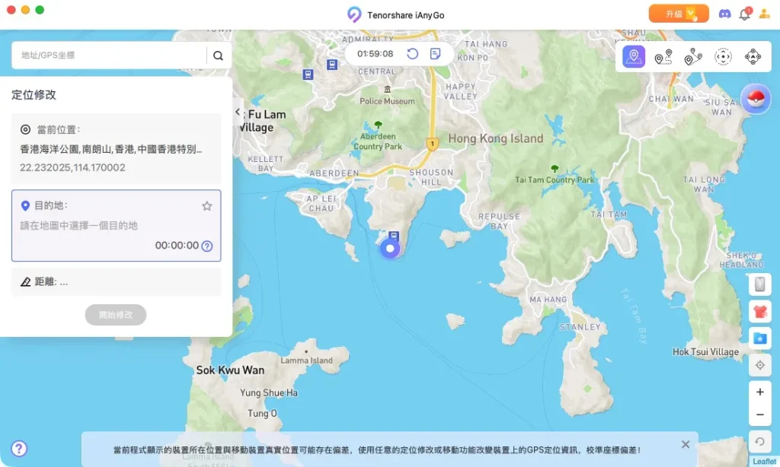The height and width of the screenshot is (467, 780).
Task: Click the current location target icon
Action: pyautogui.click(x=25, y=129)
